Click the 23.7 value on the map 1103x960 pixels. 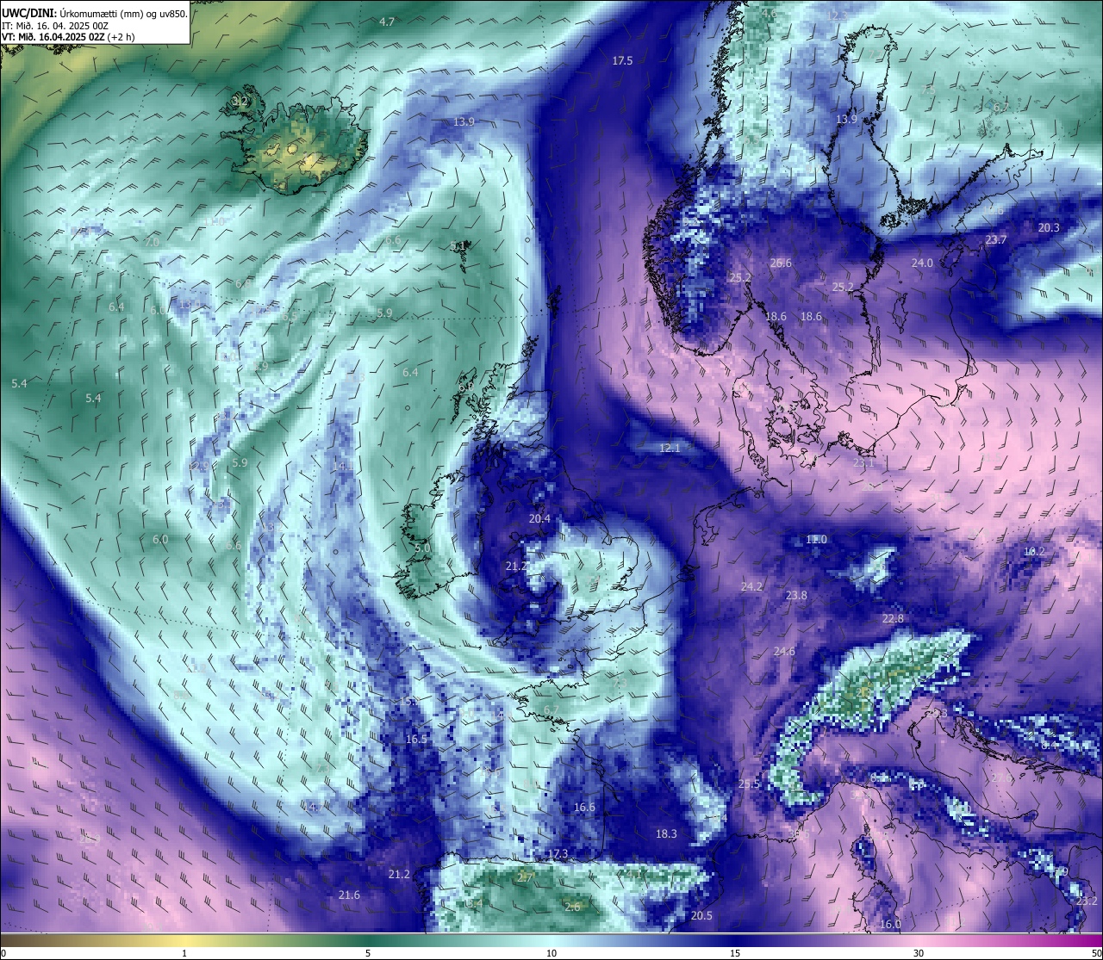click(996, 239)
